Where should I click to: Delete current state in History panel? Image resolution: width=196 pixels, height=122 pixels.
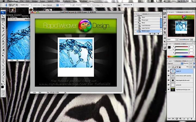click(x=158, y=34)
